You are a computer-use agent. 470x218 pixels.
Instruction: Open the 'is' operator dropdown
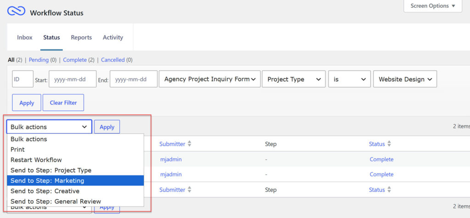pos(349,79)
